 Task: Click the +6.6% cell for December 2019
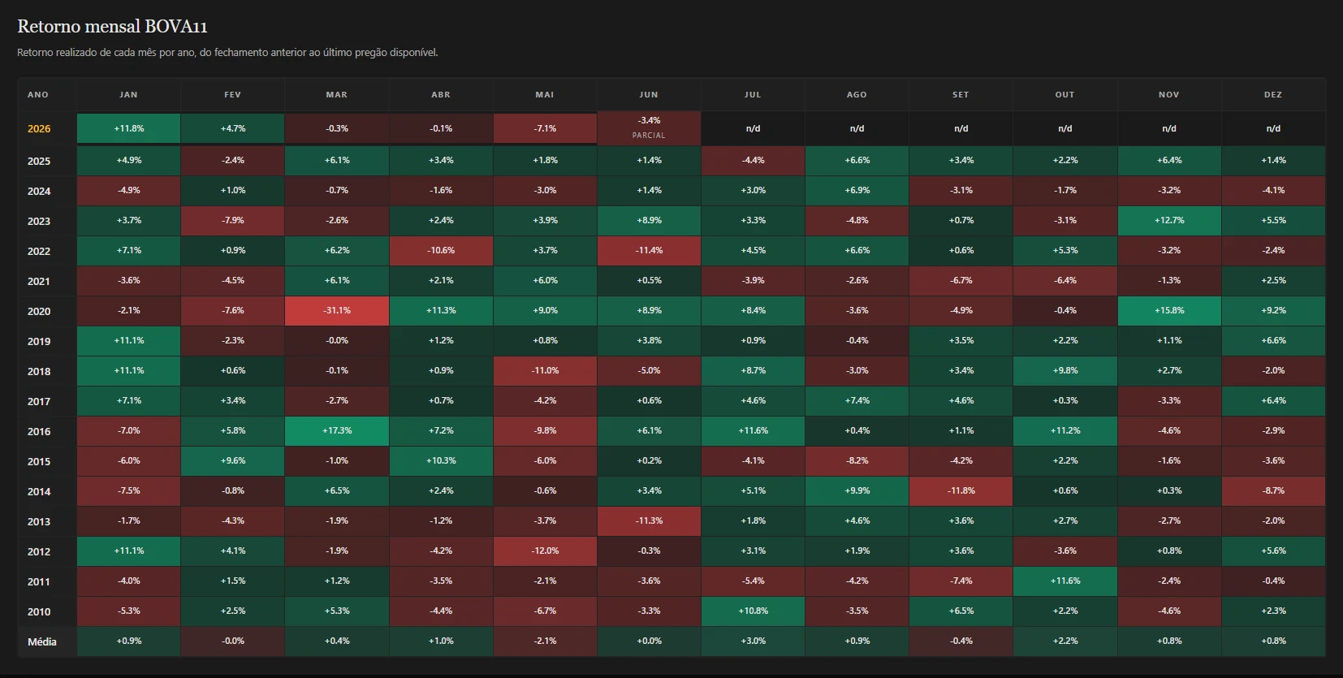1273,340
